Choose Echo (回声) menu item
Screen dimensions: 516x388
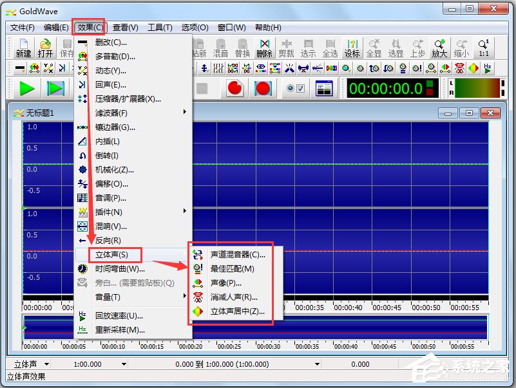coord(133,84)
